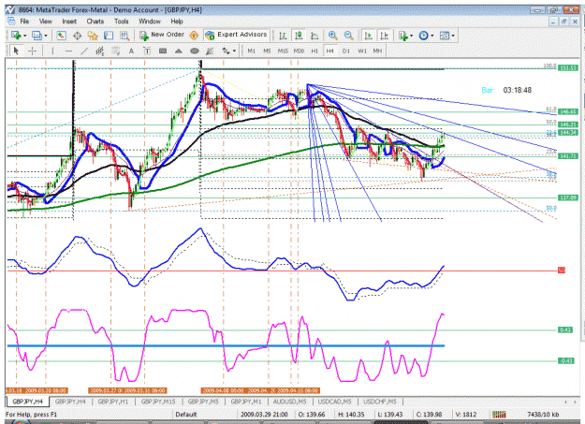Click the 'Default' profile in status bar
Viewport: 585px width, 424px height.
[x=186, y=415]
